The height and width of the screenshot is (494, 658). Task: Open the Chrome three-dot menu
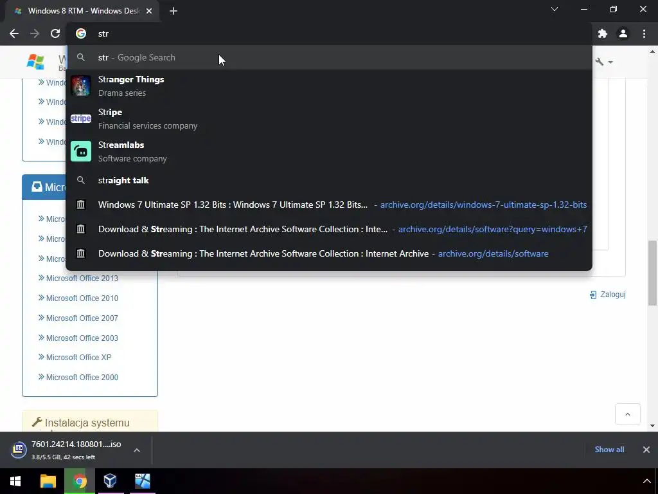(644, 33)
